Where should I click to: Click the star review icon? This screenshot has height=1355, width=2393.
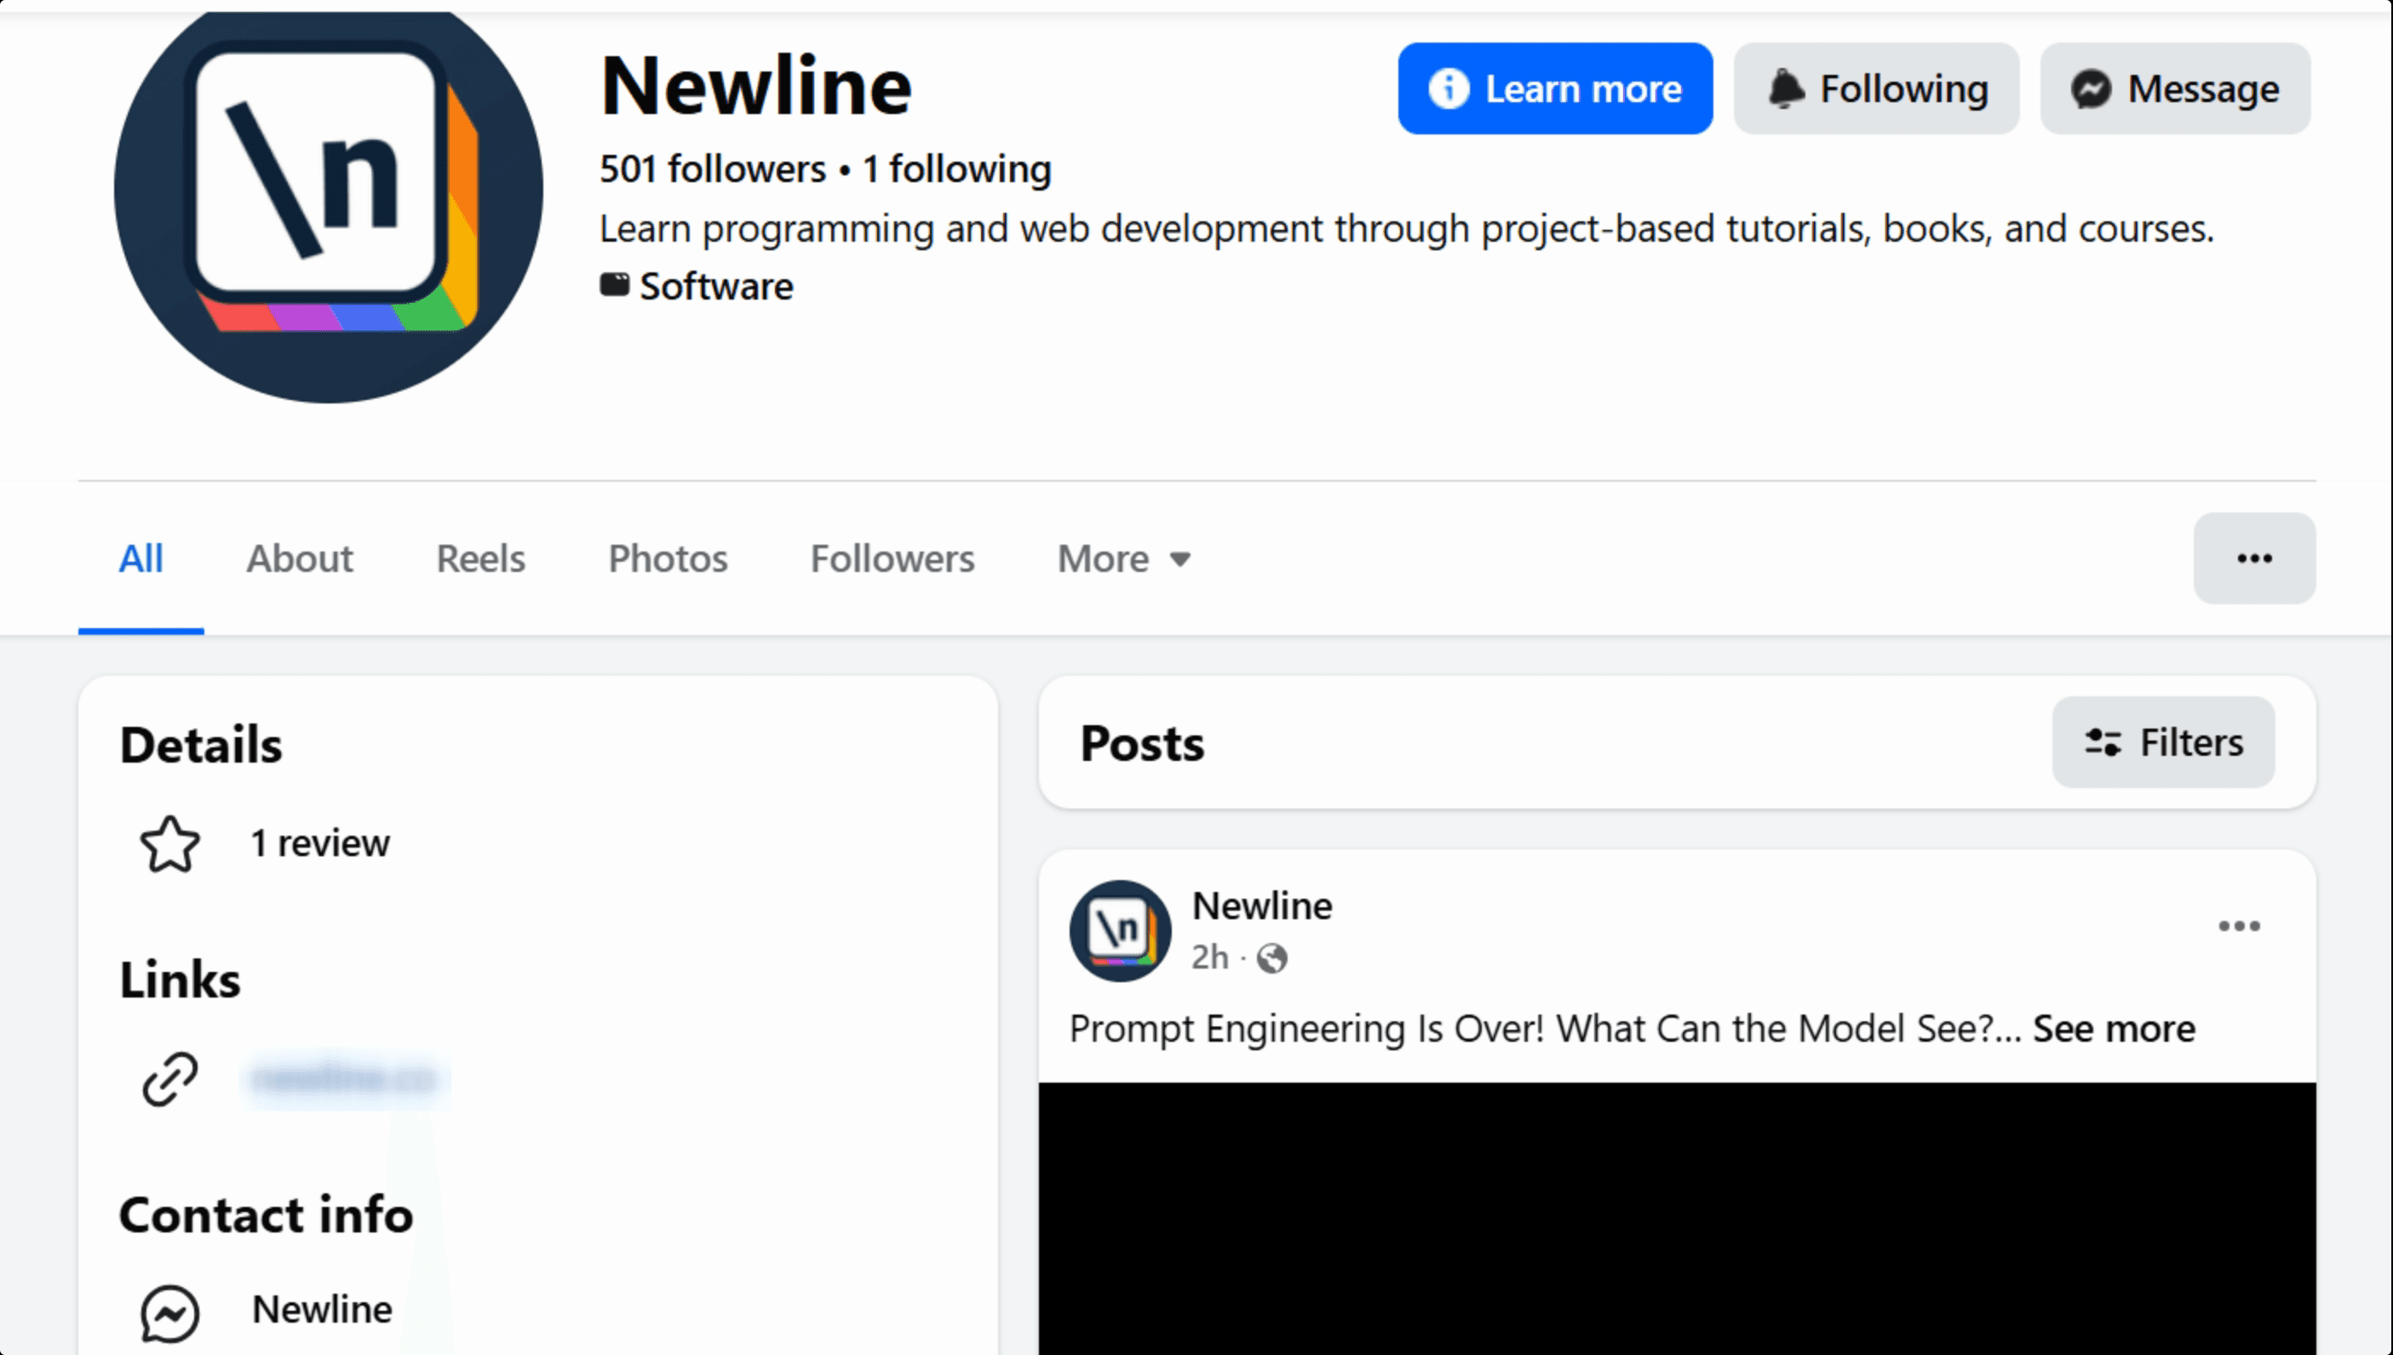tap(170, 844)
